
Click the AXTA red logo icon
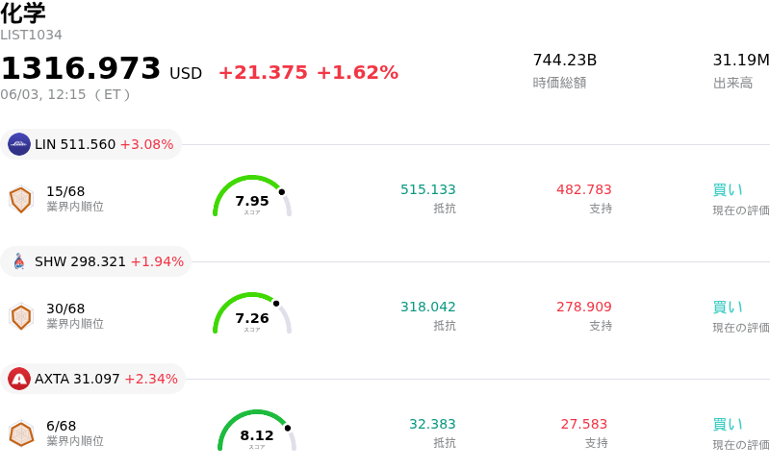click(x=19, y=379)
